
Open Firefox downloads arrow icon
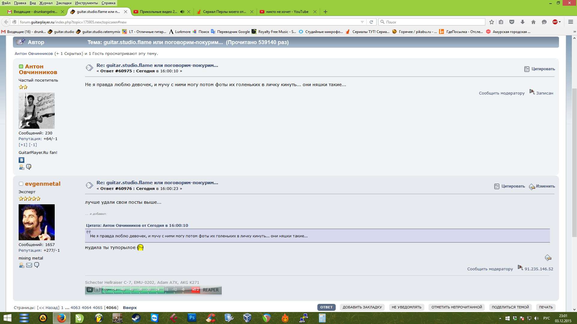coord(523,22)
